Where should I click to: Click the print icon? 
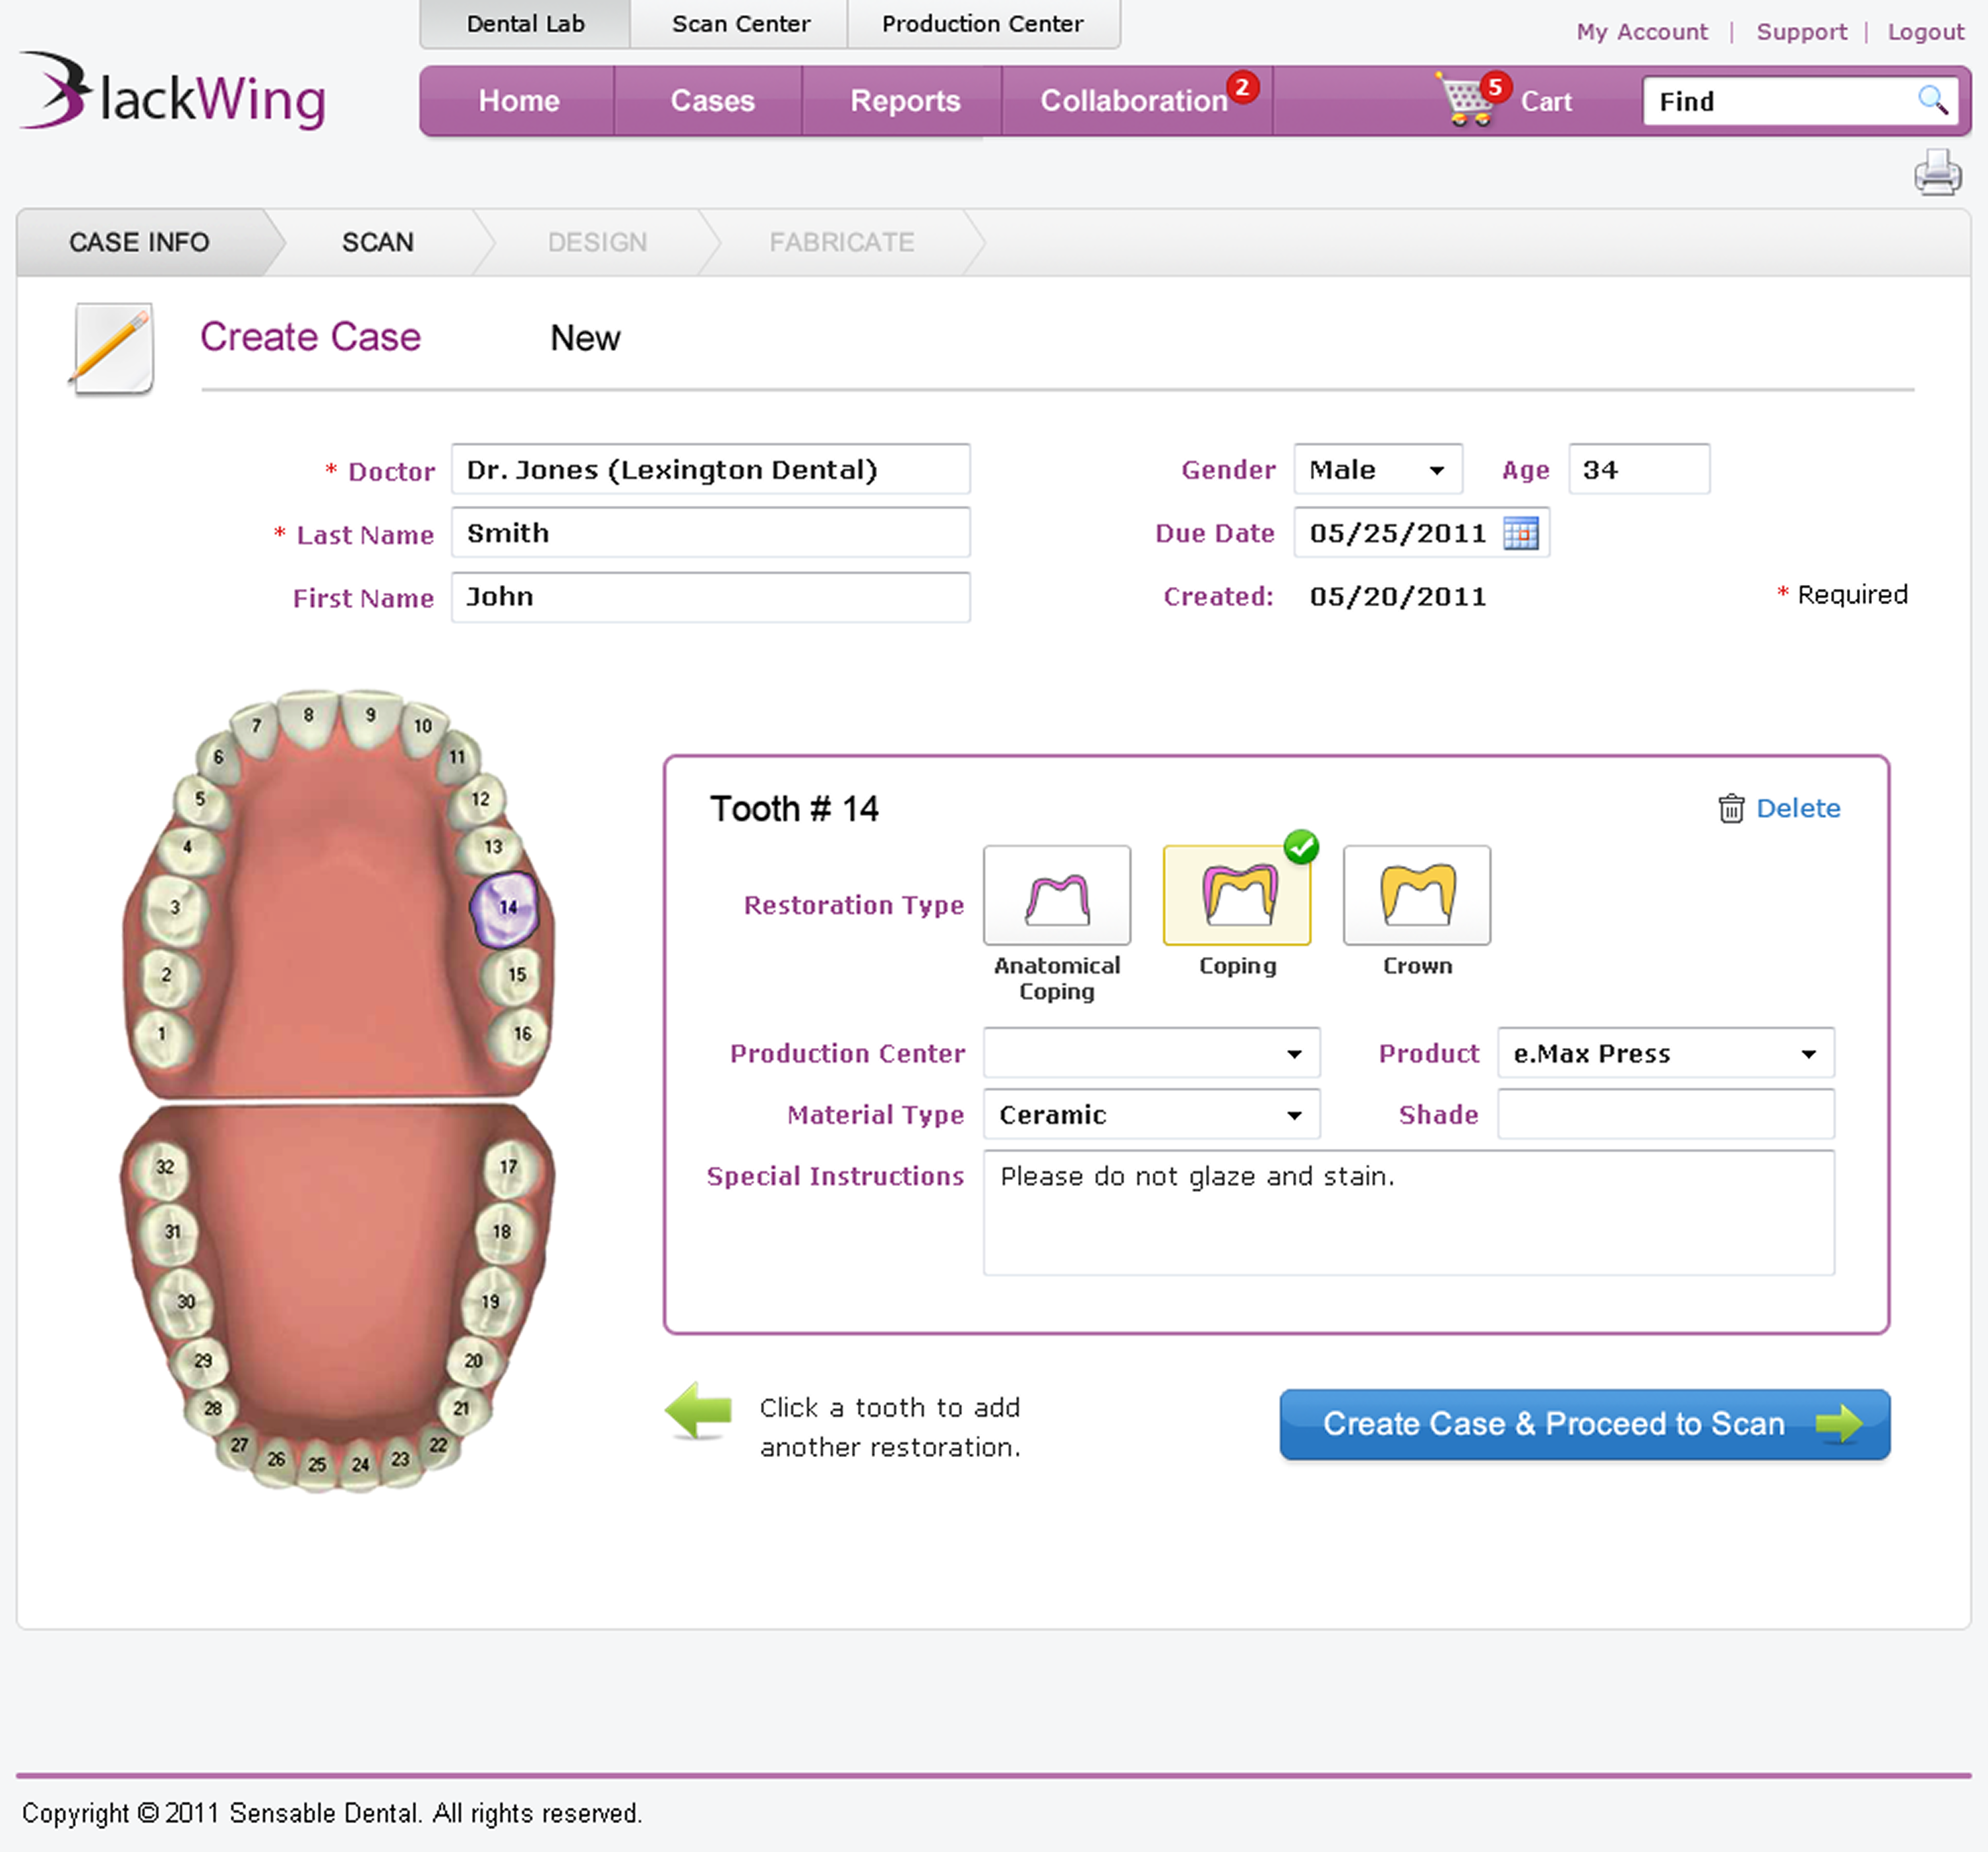1937,173
